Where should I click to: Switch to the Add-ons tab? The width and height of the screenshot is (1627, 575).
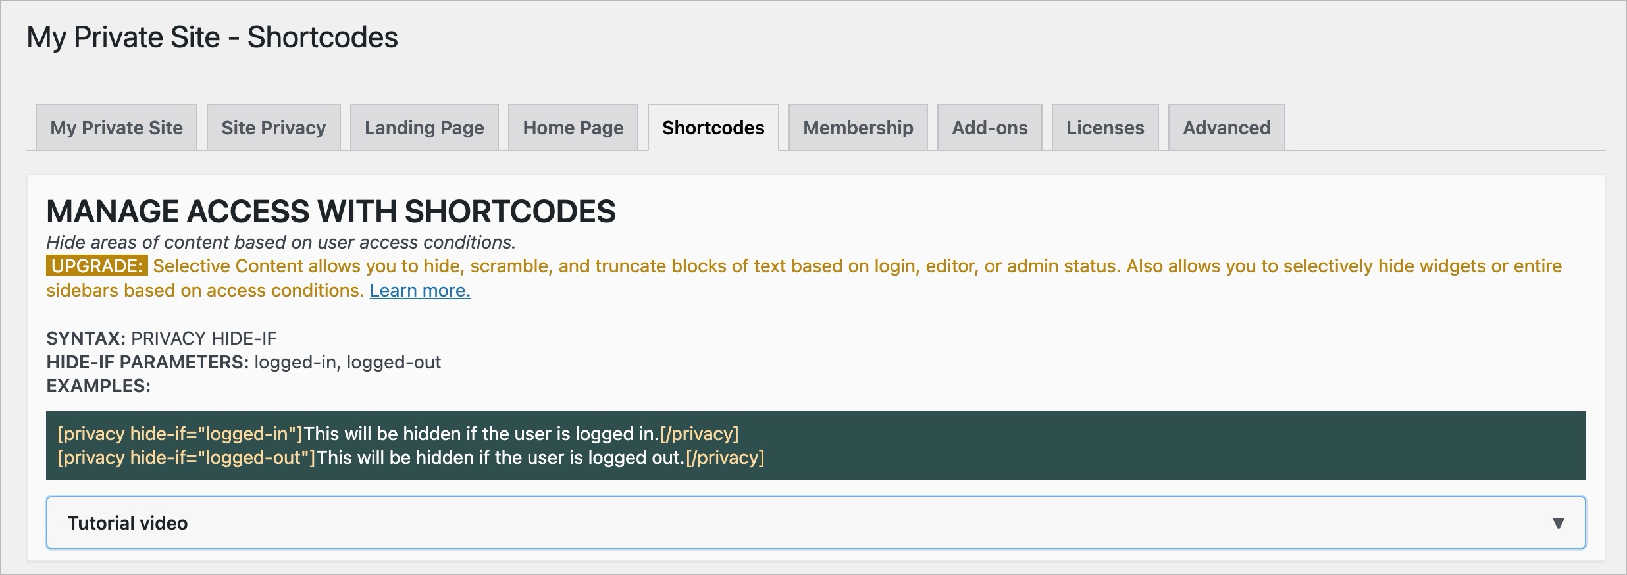(990, 128)
